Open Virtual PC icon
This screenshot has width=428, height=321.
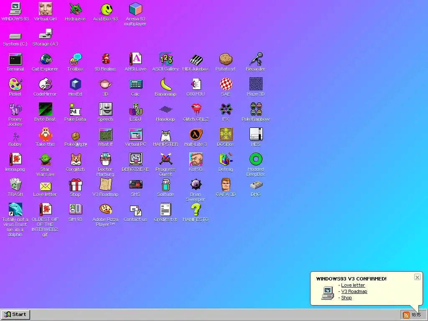(135, 134)
